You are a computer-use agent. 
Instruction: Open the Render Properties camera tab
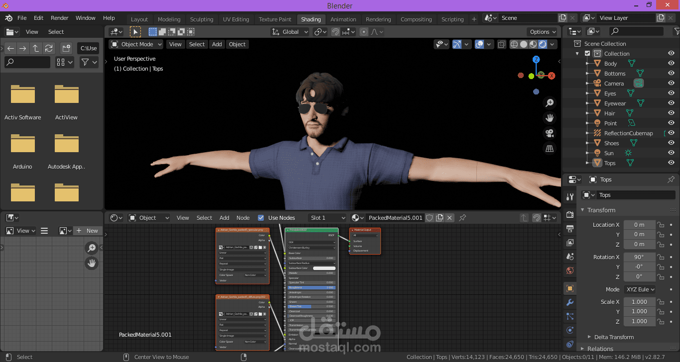click(x=569, y=214)
